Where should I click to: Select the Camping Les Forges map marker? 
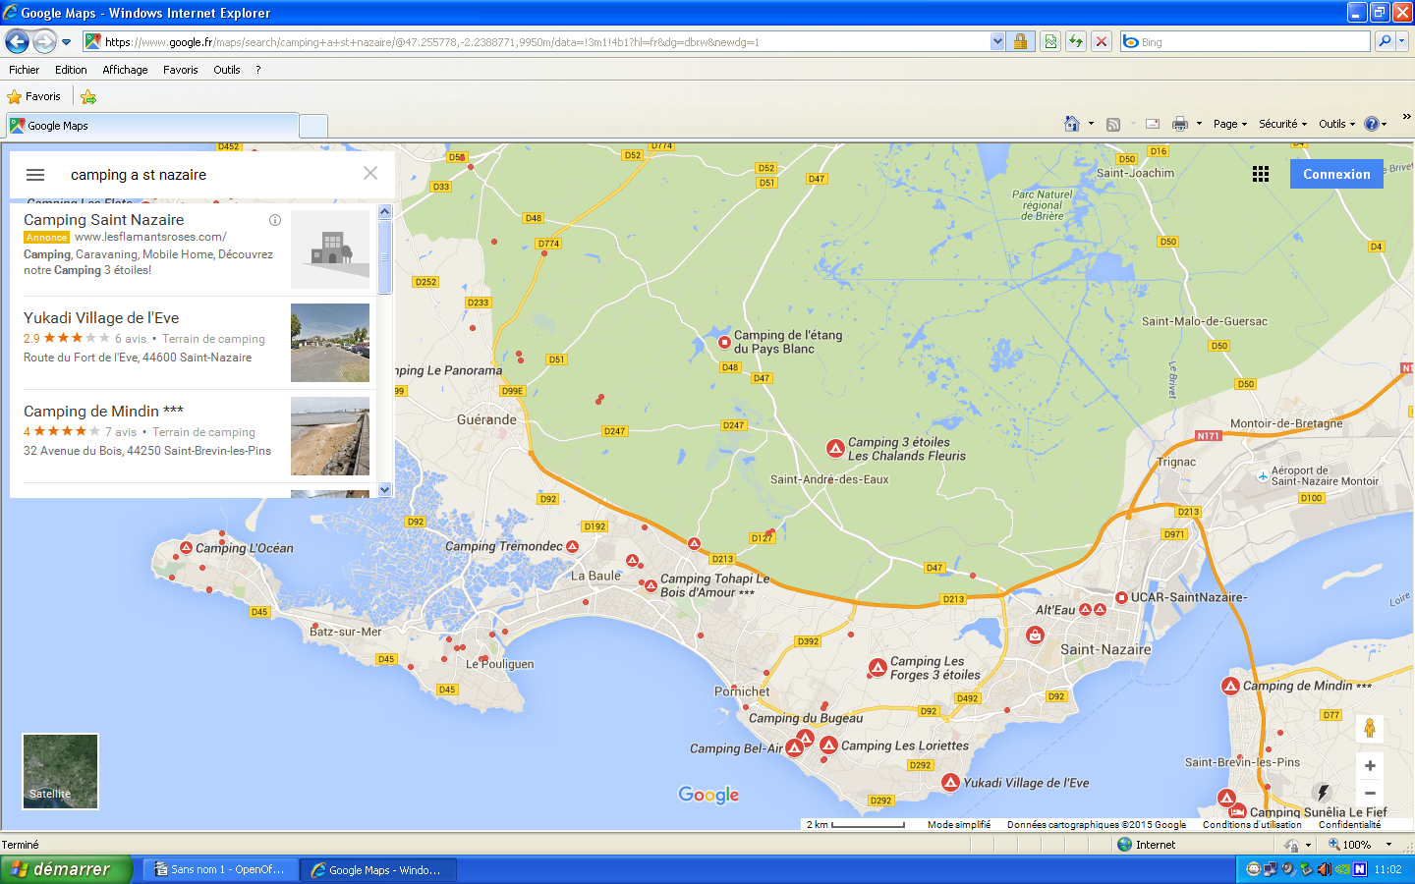pyautogui.click(x=877, y=668)
